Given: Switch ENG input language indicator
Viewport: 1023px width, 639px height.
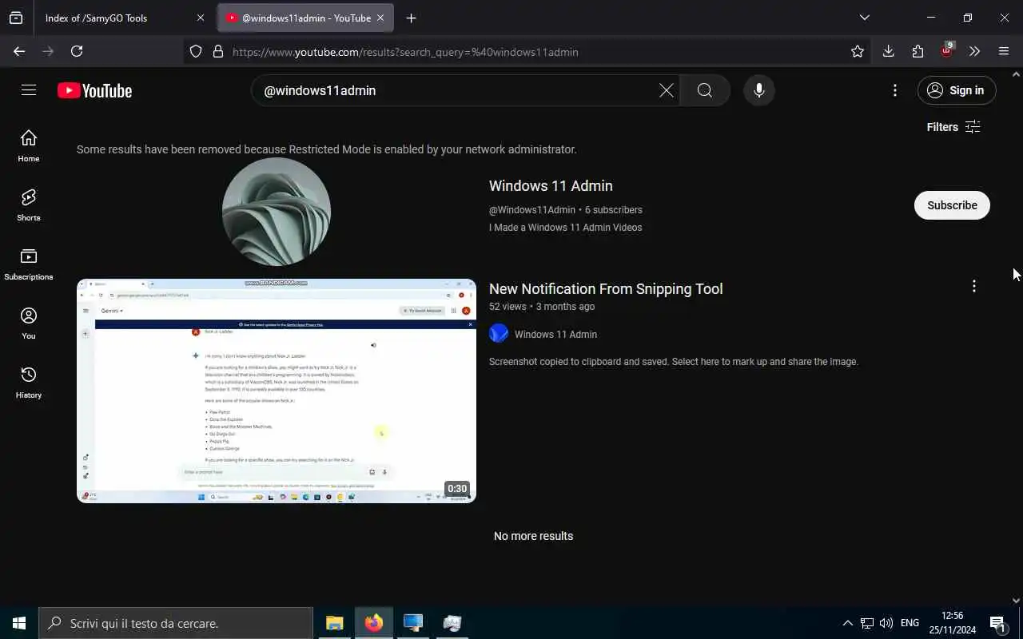Looking at the screenshot, I should 910,623.
